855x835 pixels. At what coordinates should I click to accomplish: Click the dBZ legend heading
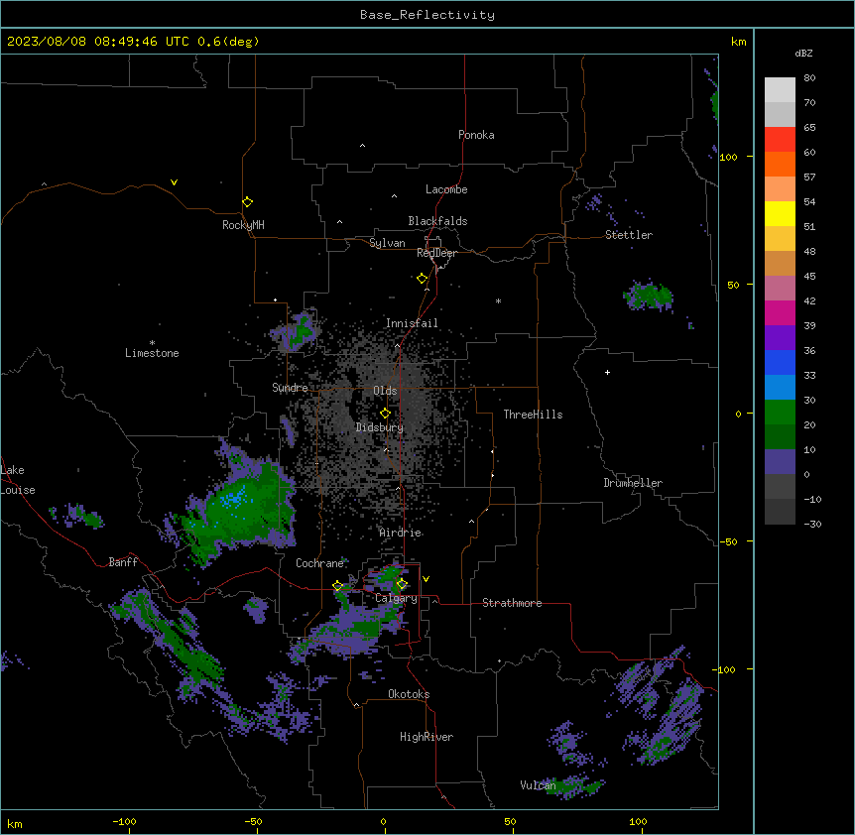(803, 54)
